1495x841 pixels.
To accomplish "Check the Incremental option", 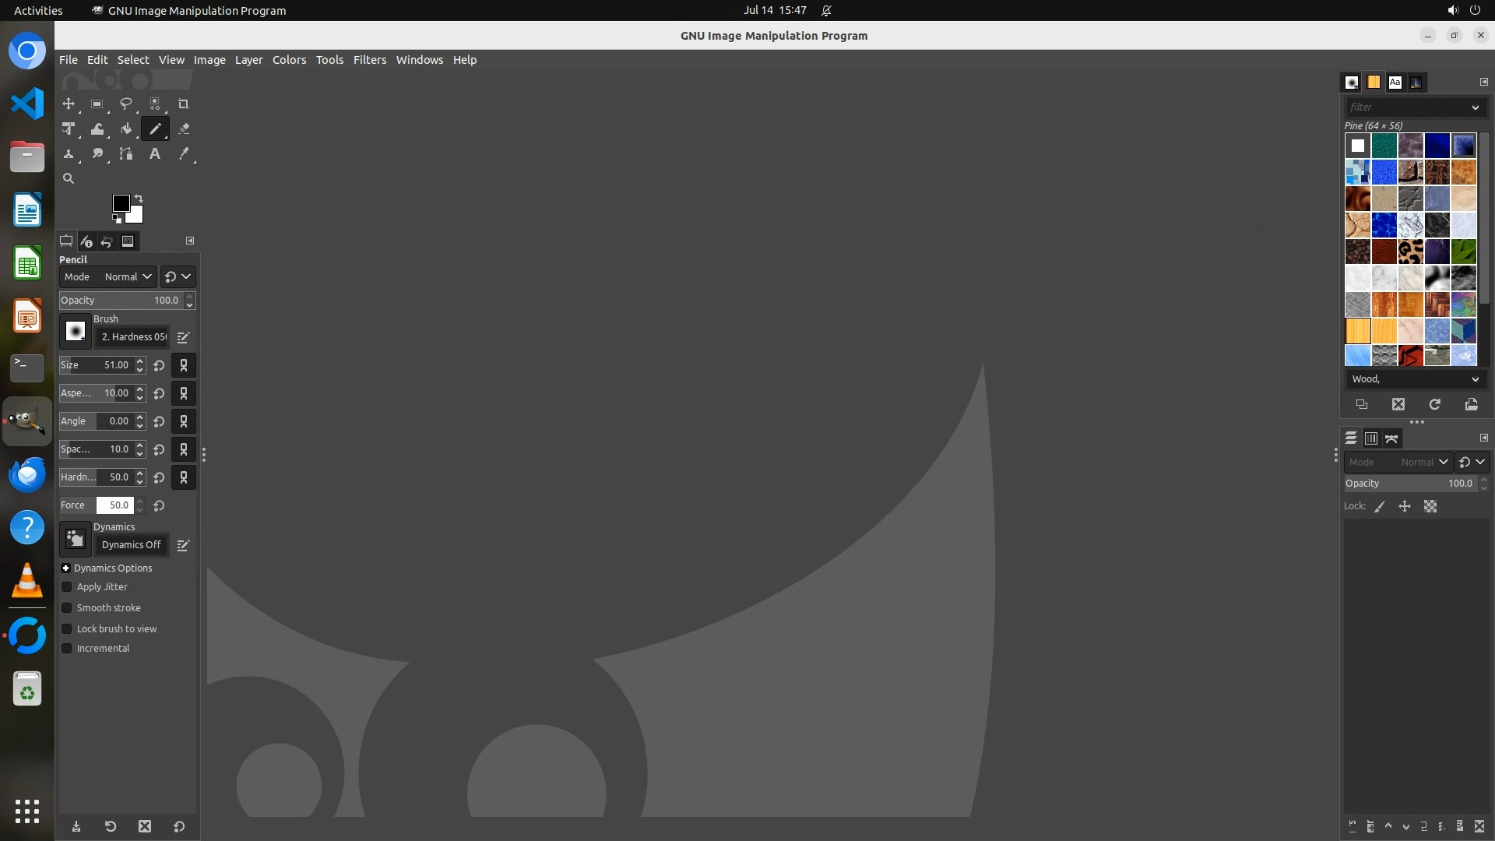I will point(67,649).
